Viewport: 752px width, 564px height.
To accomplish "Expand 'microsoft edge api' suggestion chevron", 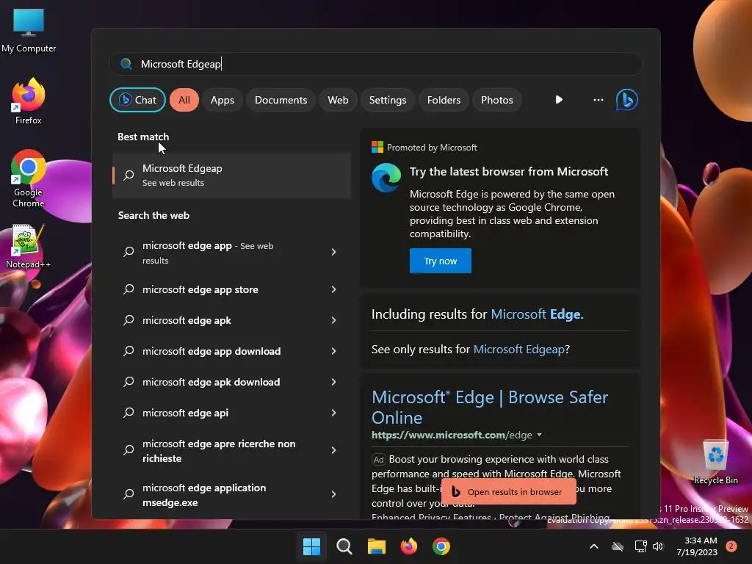I will pyautogui.click(x=334, y=413).
